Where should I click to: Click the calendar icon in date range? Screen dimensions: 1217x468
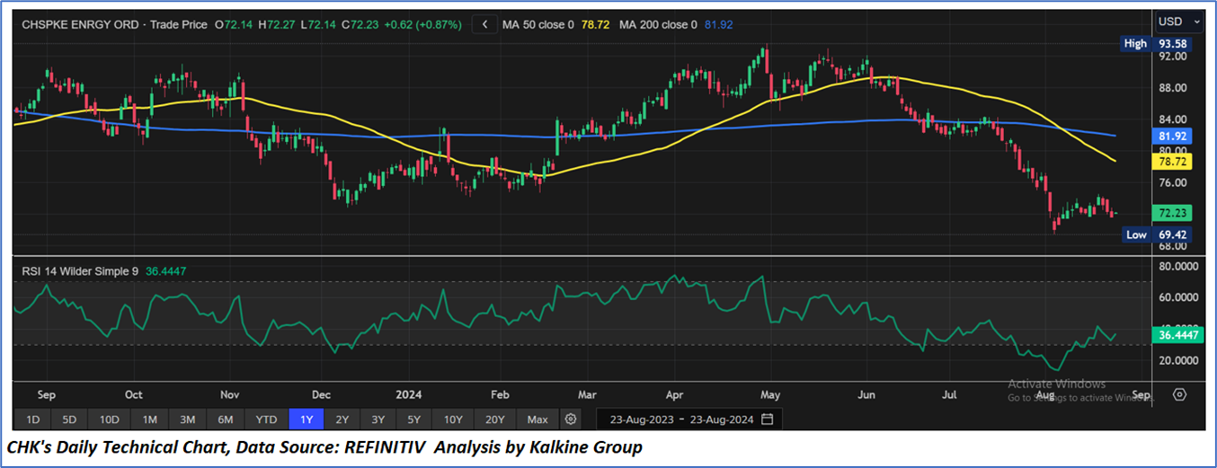pos(767,419)
